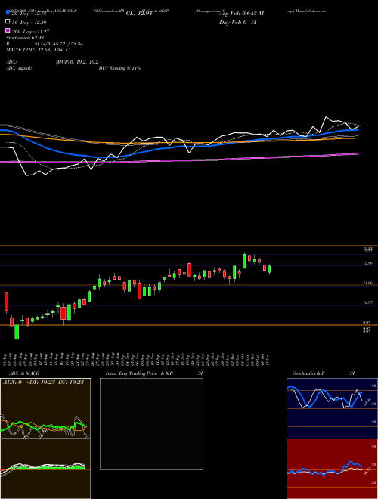Click the last green candlestick for 11 Oct

(x=269, y=269)
